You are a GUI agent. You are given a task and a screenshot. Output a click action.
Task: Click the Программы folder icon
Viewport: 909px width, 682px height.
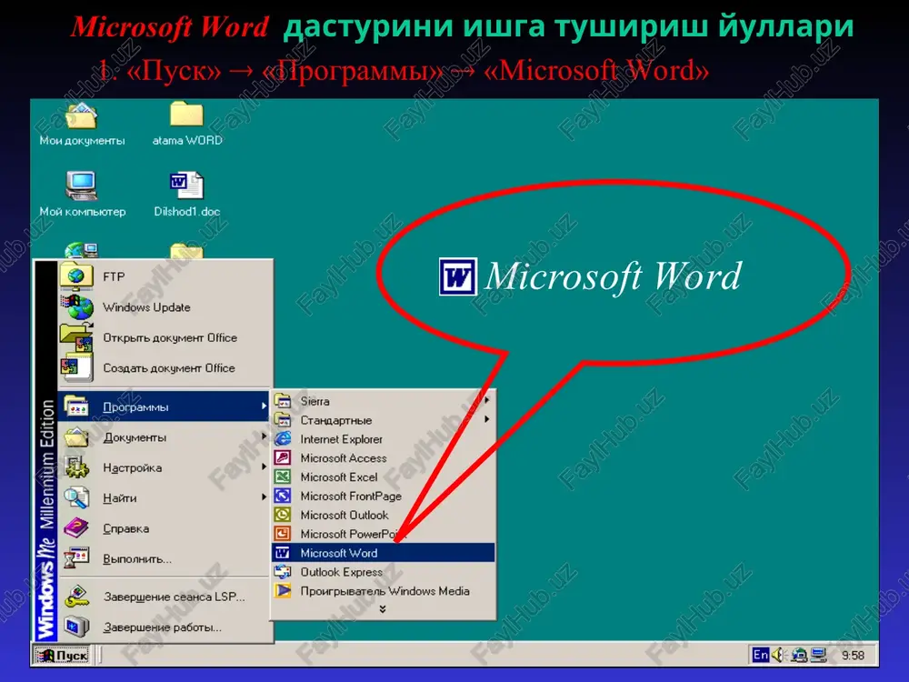point(76,406)
